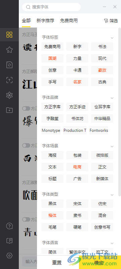The image size is (121, 269).
Task: Click the 筛选 filter button
Action: click(x=111, y=21)
